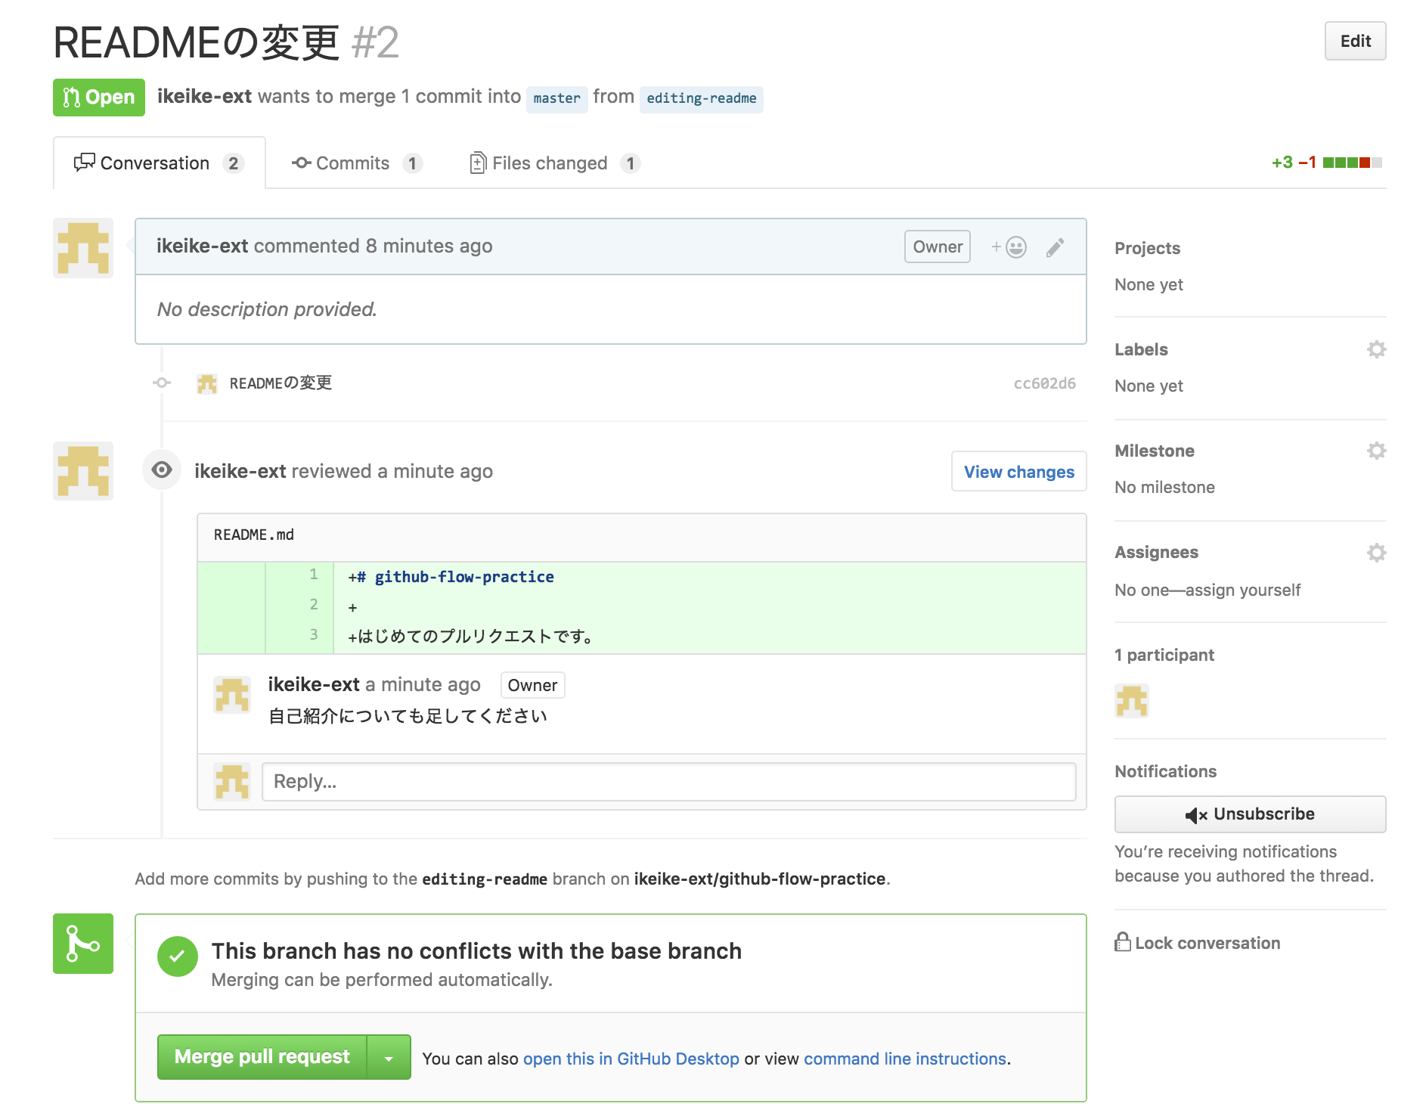
Task: Open merge options dropdown arrow
Action: point(389,1058)
